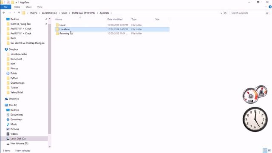
Task: Open the Explorer help icon
Action: pyautogui.click(x=270, y=7)
